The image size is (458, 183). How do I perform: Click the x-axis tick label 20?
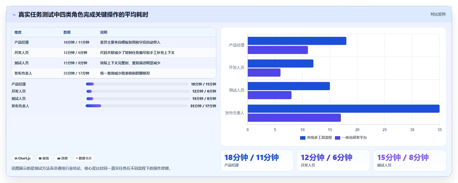click(x=357, y=130)
